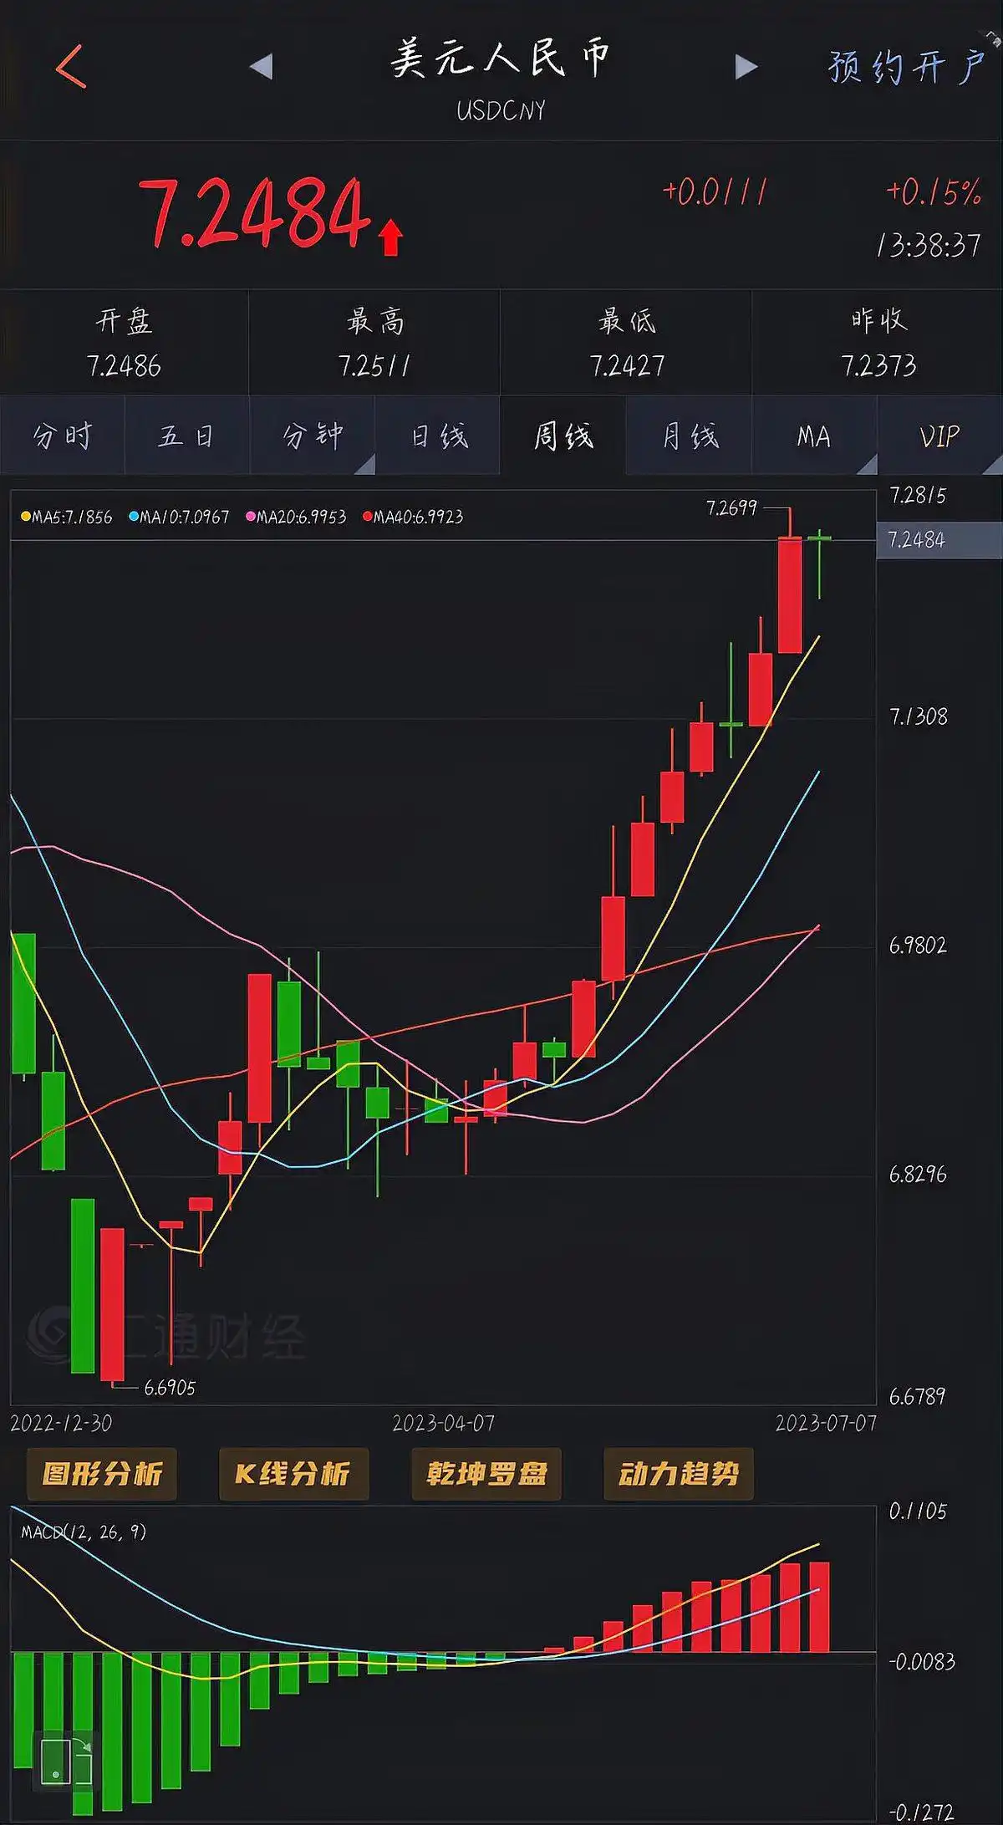
Task: Go to previous symbol with left triangle
Action: pos(262,67)
